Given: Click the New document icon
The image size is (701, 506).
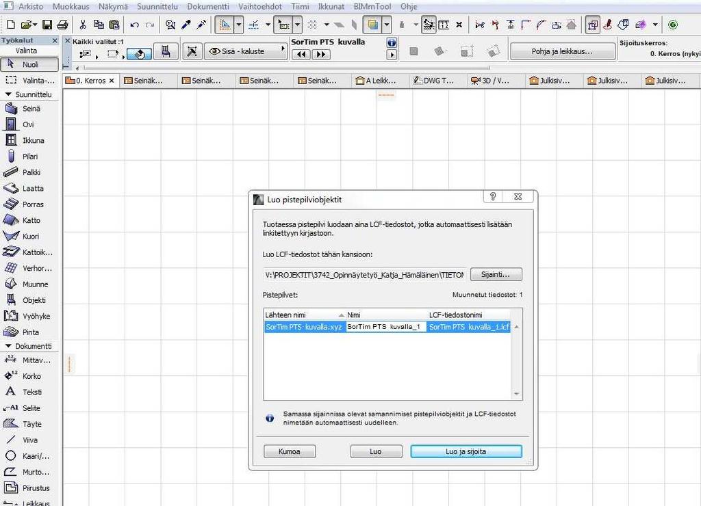Looking at the screenshot, I should click(x=11, y=25).
